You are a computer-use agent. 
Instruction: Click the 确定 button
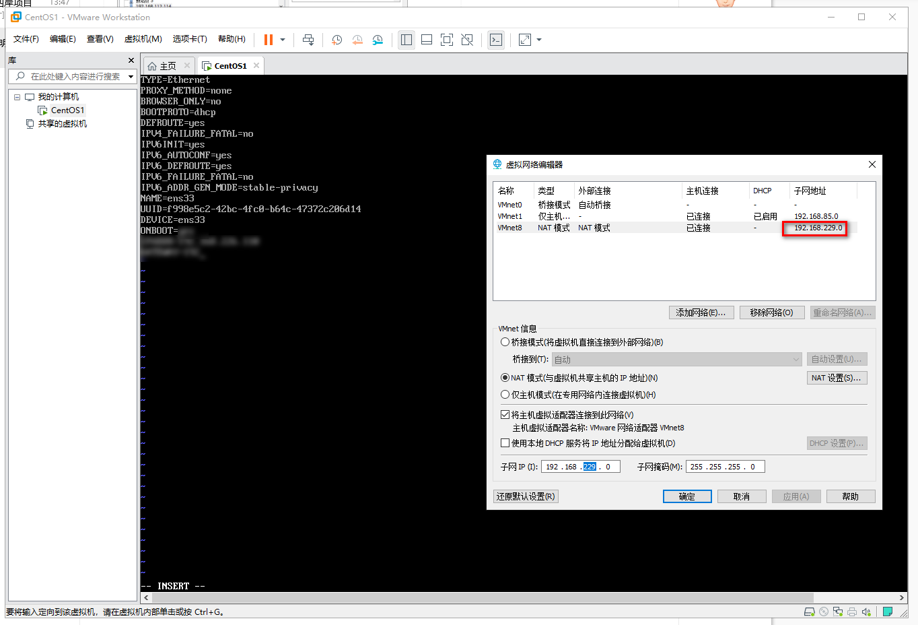pyautogui.click(x=687, y=496)
